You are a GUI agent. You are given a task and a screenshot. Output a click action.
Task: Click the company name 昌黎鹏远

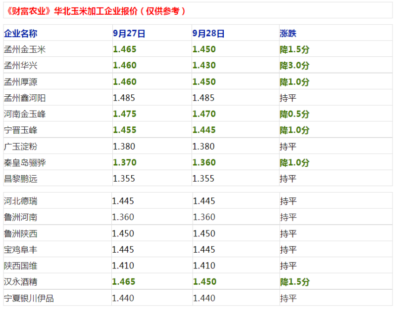[20, 179]
